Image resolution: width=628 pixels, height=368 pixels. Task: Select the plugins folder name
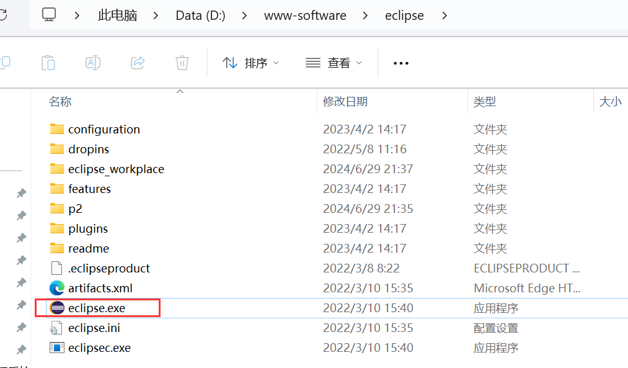(87, 228)
